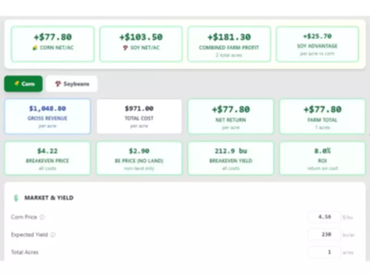Click the Expected Yield input field
Image resolution: width=370 pixels, height=277 pixels.
click(x=324, y=235)
